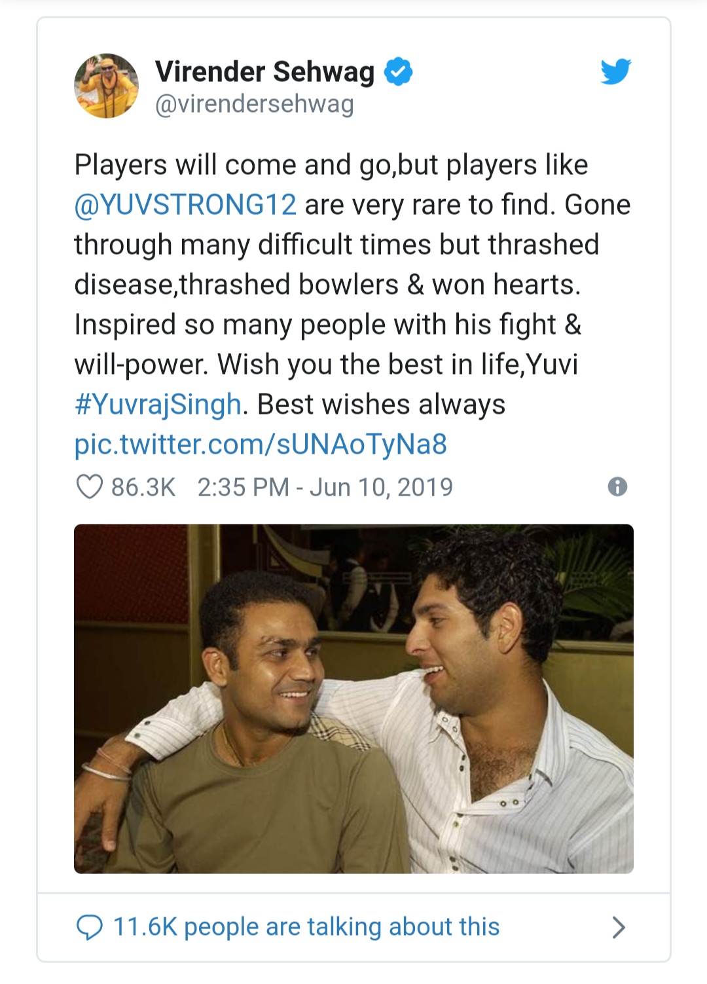
Task: Open the #YuvrajSingh hashtag
Action: pyautogui.click(x=158, y=405)
